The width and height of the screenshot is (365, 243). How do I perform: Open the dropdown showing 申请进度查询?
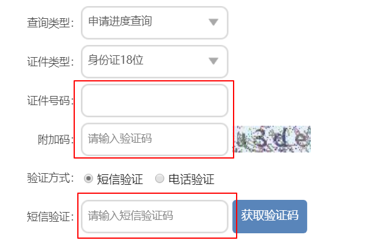click(x=155, y=22)
